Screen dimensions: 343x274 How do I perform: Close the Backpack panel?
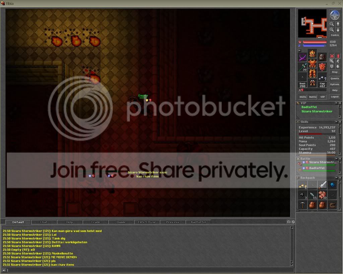[x=340, y=178]
